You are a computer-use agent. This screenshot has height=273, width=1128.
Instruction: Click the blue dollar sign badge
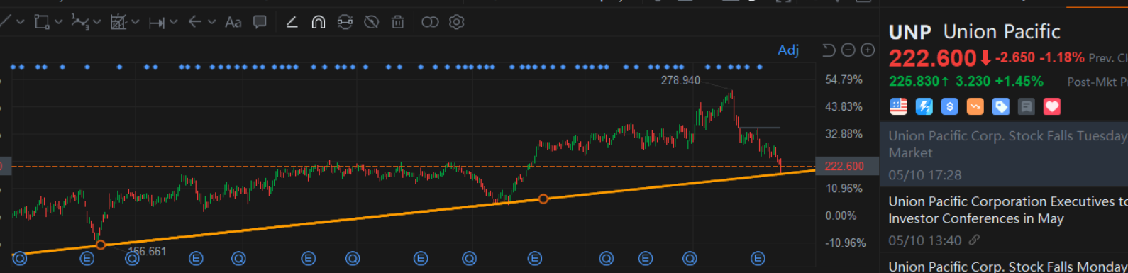[950, 106]
